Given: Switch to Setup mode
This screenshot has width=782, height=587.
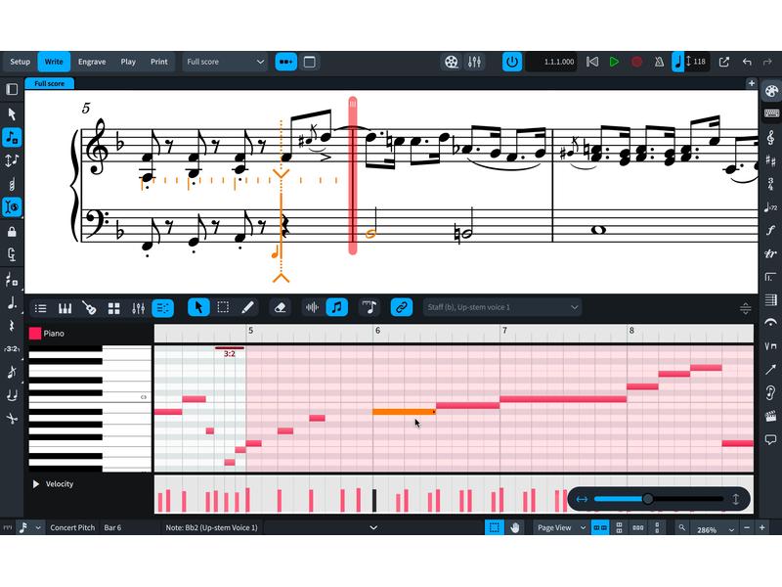Looking at the screenshot, I should click(x=20, y=62).
